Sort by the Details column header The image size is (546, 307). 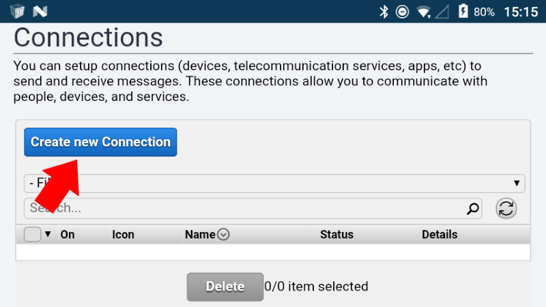pyautogui.click(x=440, y=235)
